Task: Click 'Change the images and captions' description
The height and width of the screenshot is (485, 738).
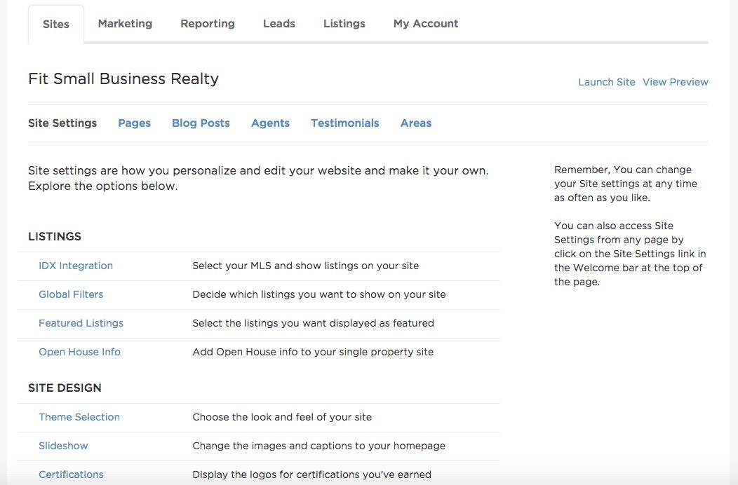Action: (318, 446)
